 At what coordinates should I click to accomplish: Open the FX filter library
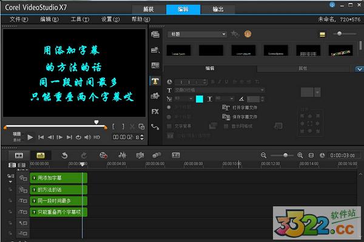pyautogui.click(x=155, y=111)
